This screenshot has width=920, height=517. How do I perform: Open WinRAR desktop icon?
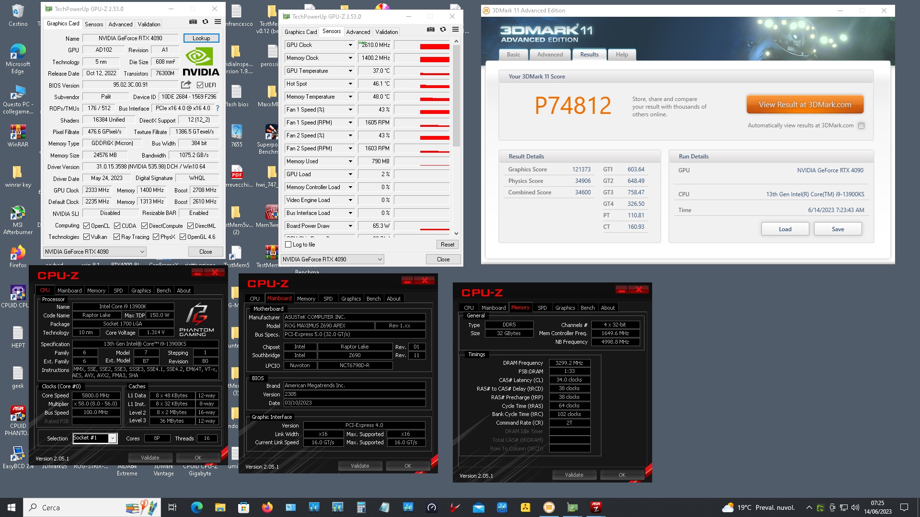click(18, 135)
